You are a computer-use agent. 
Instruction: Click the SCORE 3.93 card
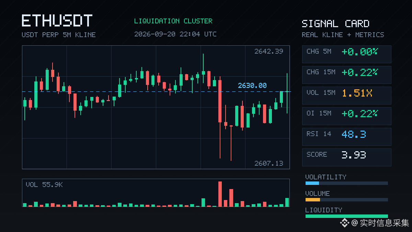pyautogui.click(x=346, y=157)
